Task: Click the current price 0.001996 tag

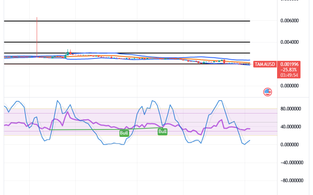Action: point(289,64)
